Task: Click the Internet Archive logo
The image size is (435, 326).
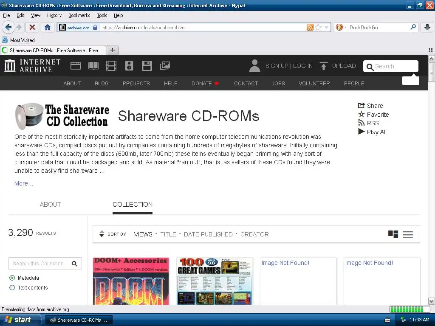Action: (32, 66)
